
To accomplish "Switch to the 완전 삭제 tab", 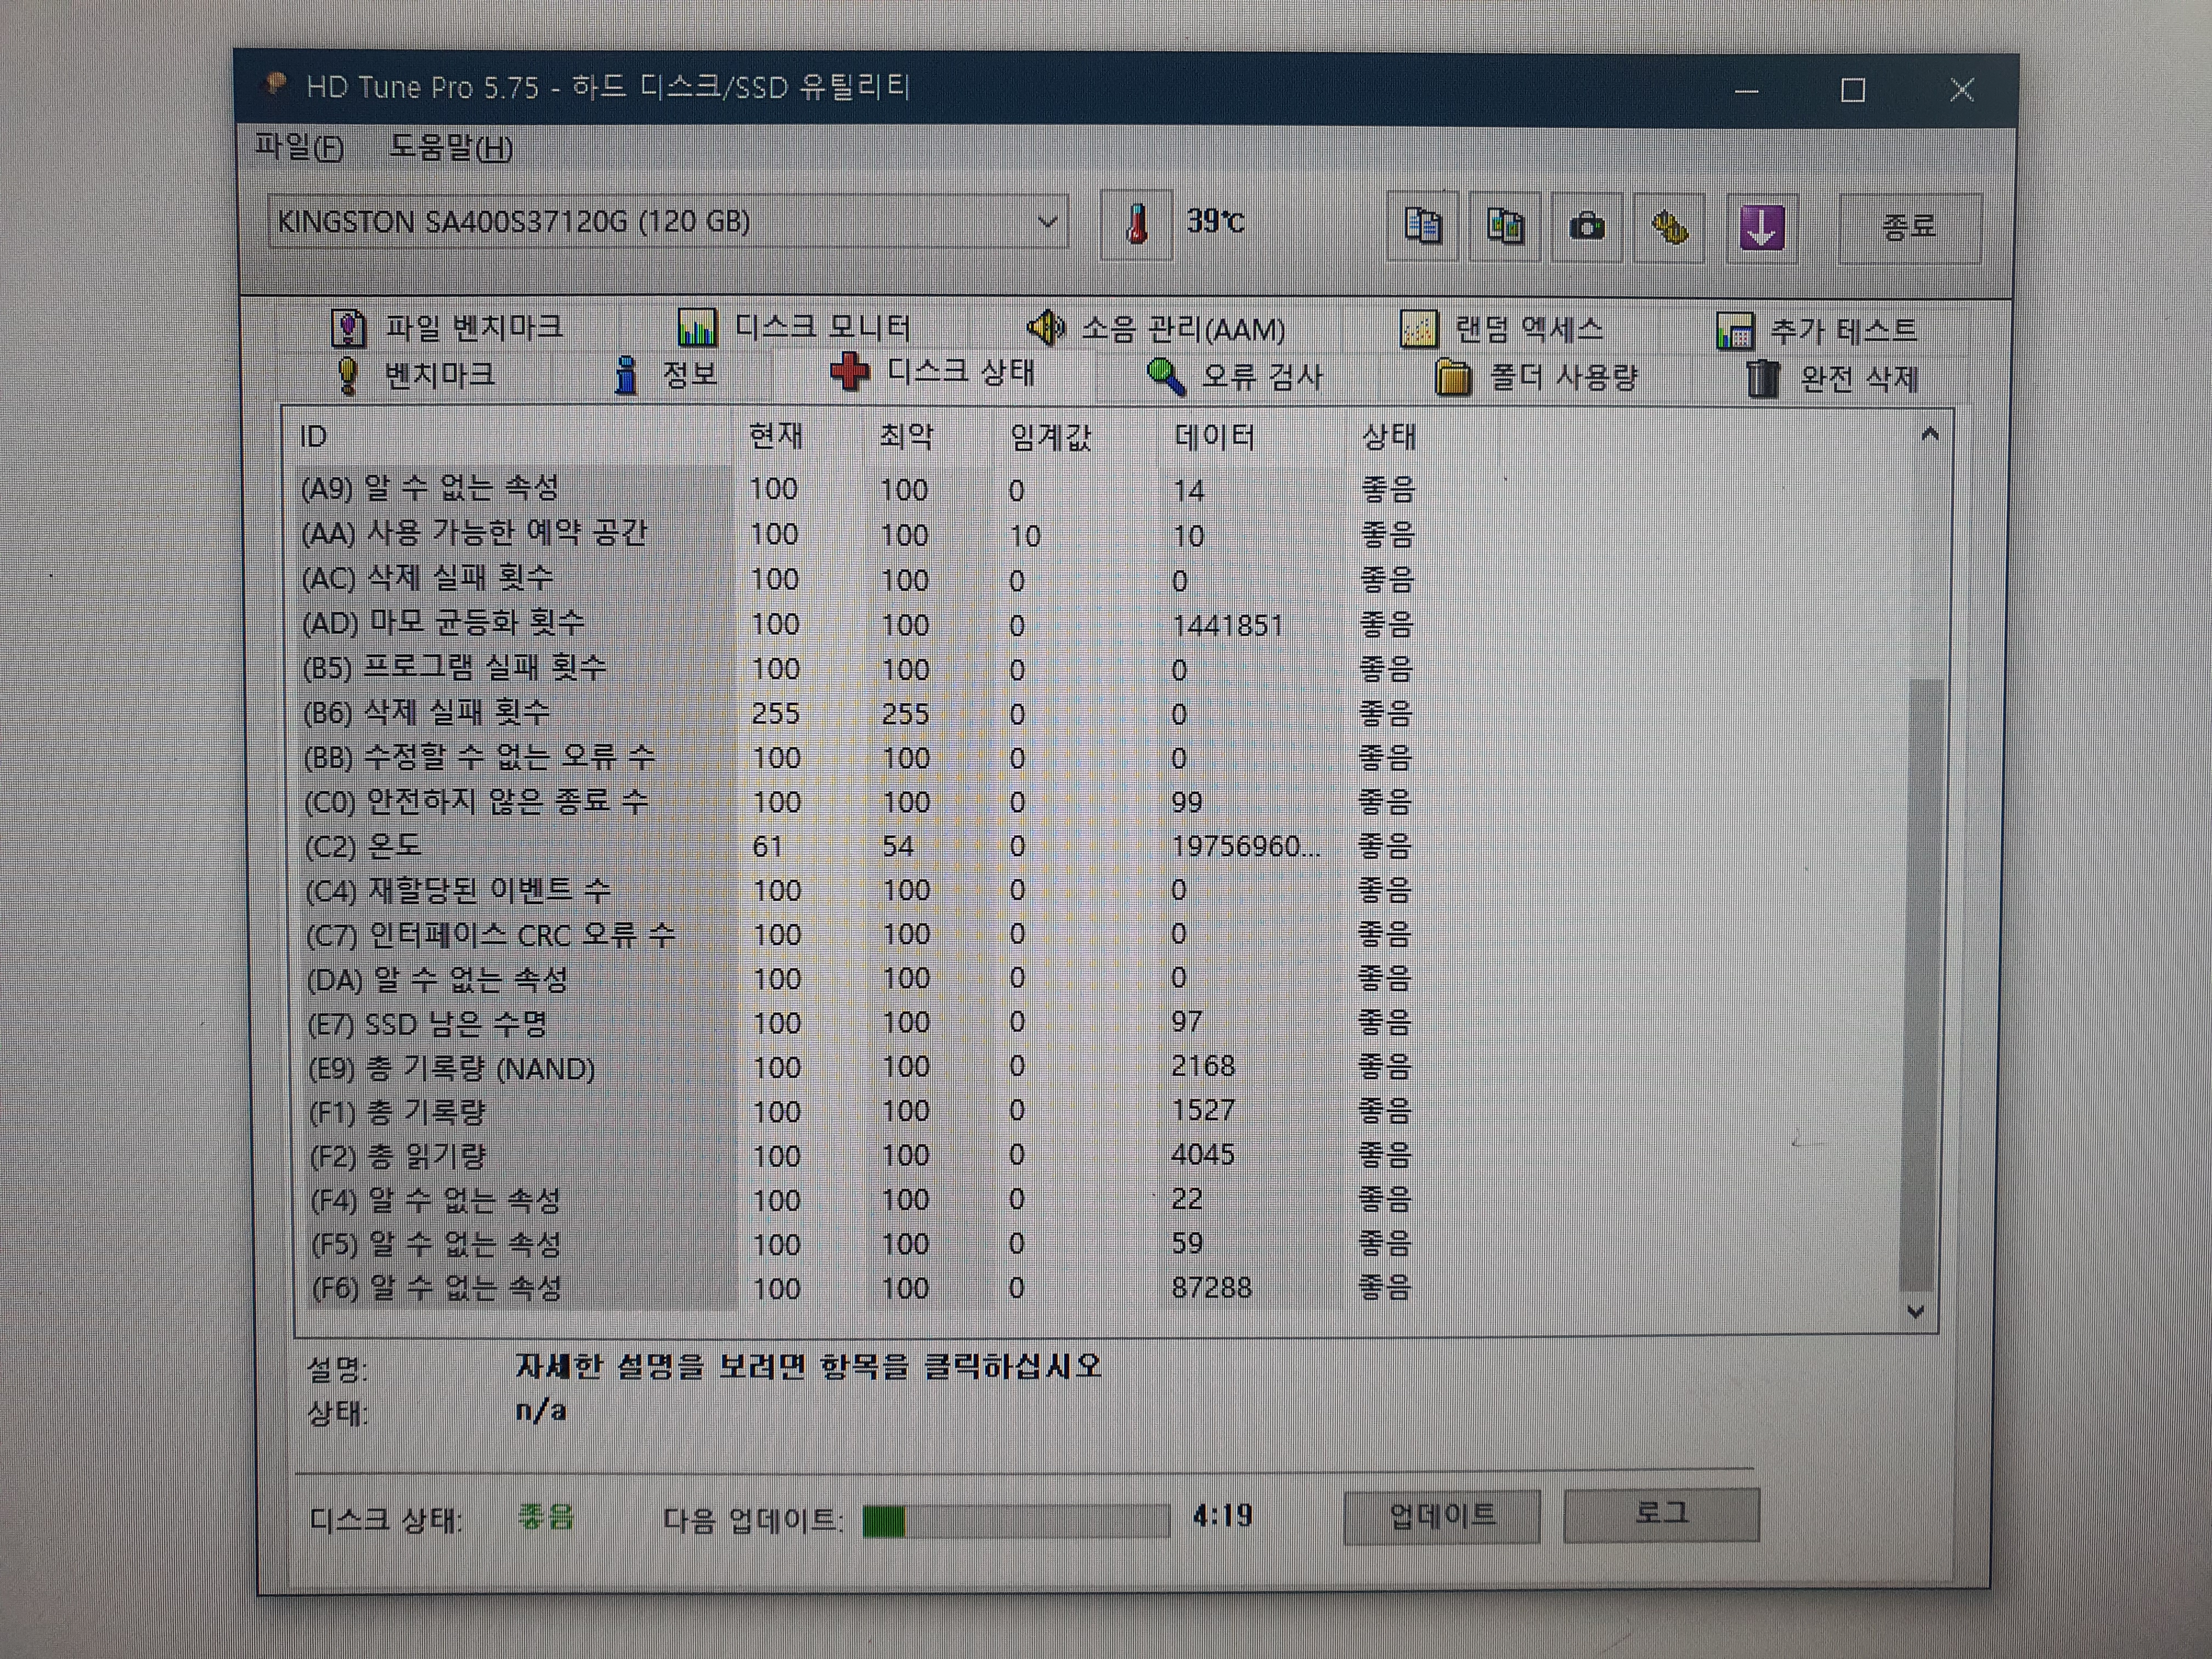I will (x=1833, y=379).
